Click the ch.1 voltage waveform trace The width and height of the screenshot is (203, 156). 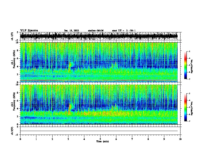[x=99, y=36]
